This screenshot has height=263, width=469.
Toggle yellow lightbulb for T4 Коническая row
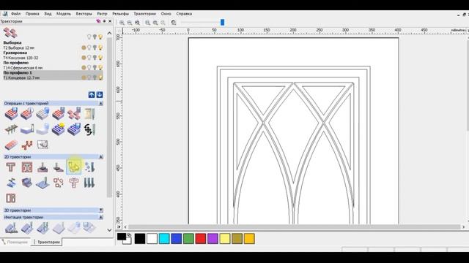click(x=100, y=58)
